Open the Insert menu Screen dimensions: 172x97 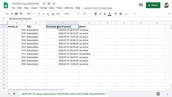tap(34, 8)
